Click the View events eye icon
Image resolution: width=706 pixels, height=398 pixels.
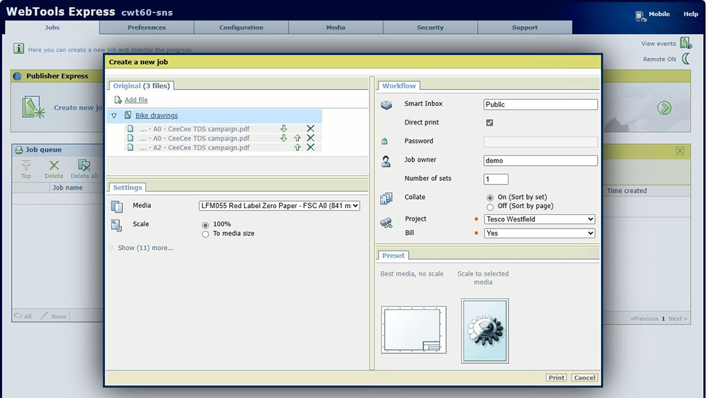point(685,43)
